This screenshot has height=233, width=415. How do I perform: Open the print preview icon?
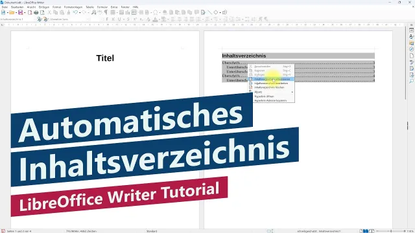click(x=42, y=12)
